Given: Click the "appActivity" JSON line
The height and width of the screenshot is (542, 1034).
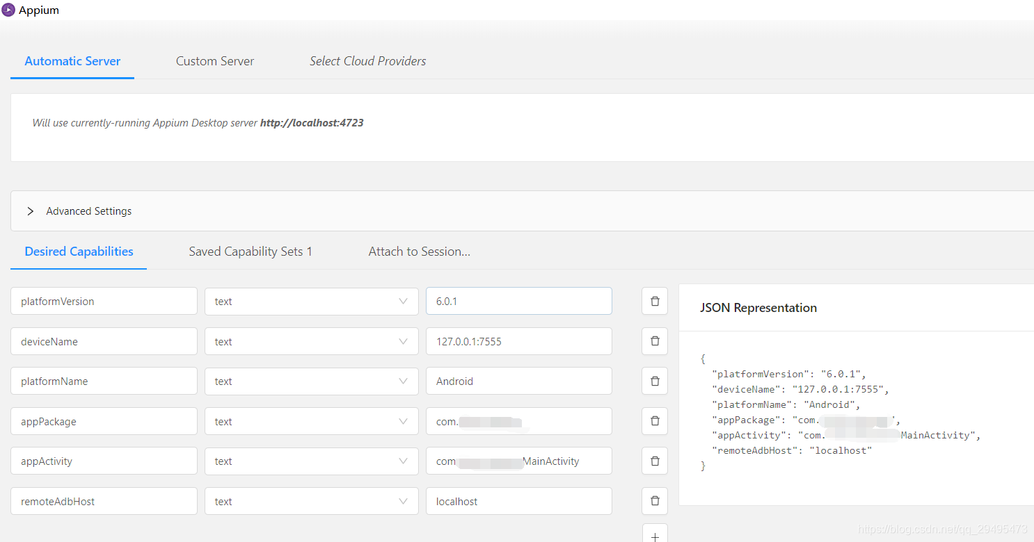Looking at the screenshot, I should click(846, 435).
